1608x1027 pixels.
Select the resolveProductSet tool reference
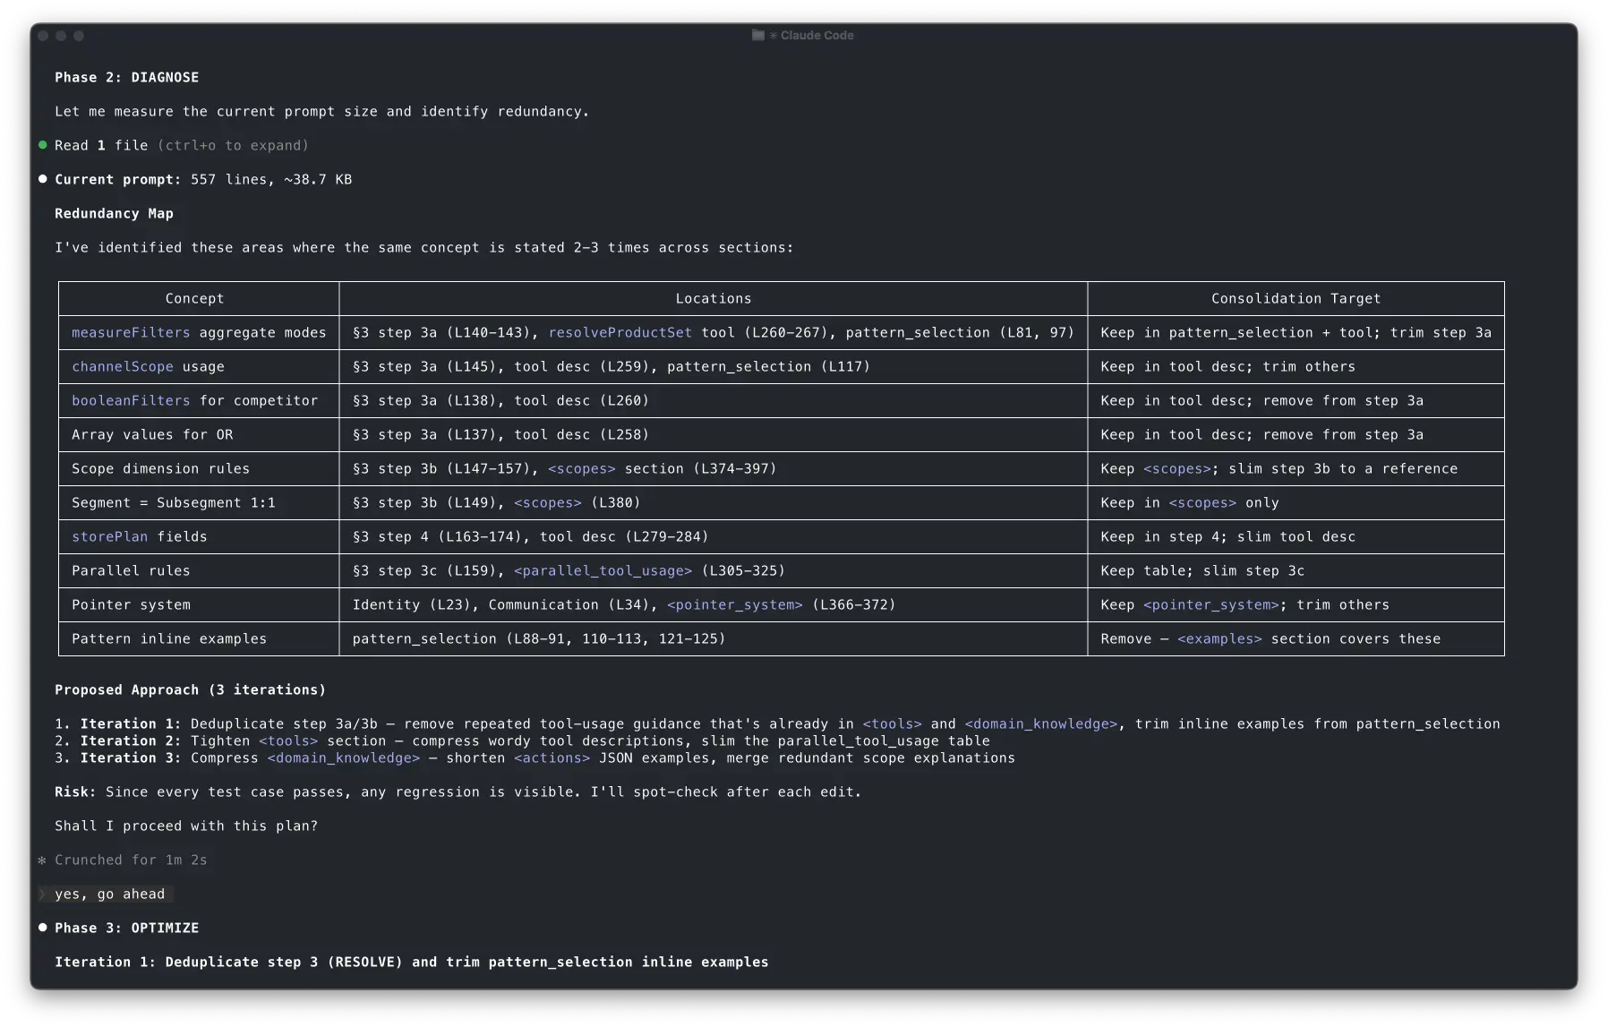620,333
